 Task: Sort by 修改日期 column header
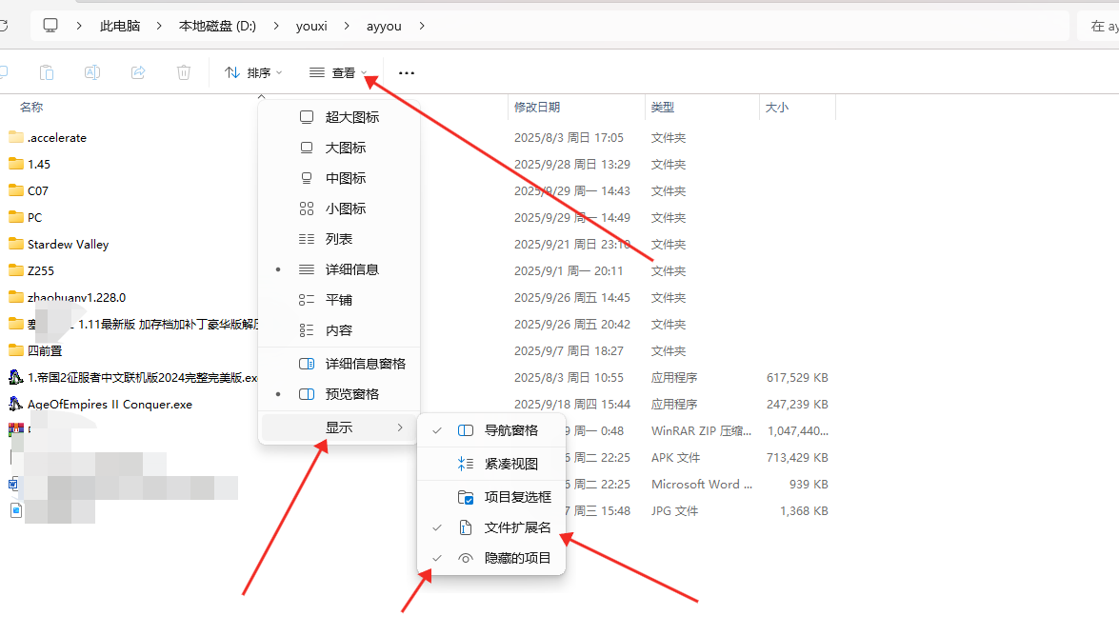click(537, 108)
